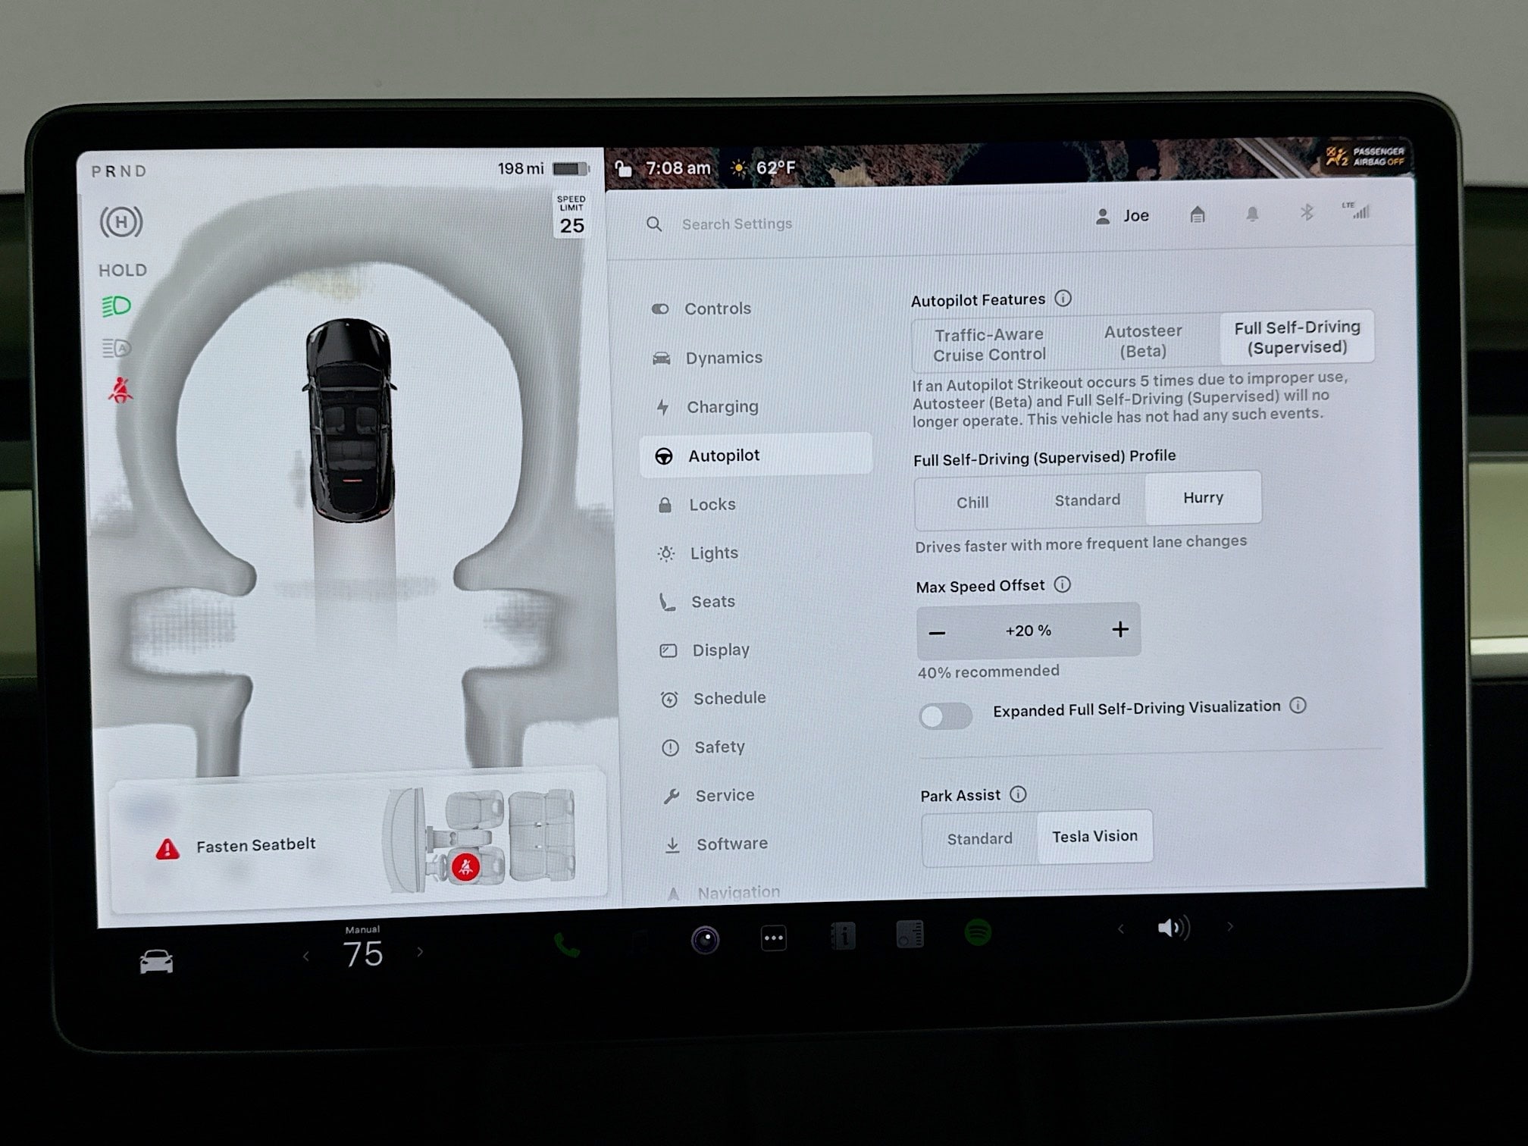This screenshot has width=1528, height=1146.
Task: Open the Schedule settings section
Action: [x=713, y=699]
